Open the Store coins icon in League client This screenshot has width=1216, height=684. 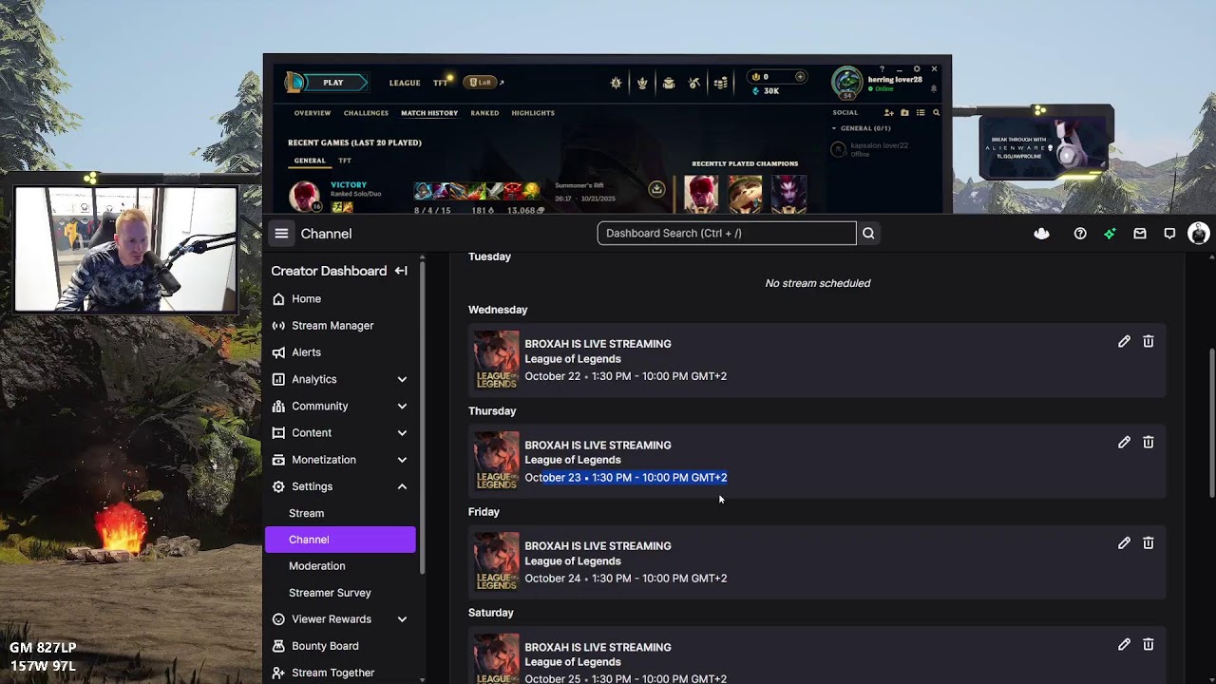pyautogui.click(x=721, y=83)
